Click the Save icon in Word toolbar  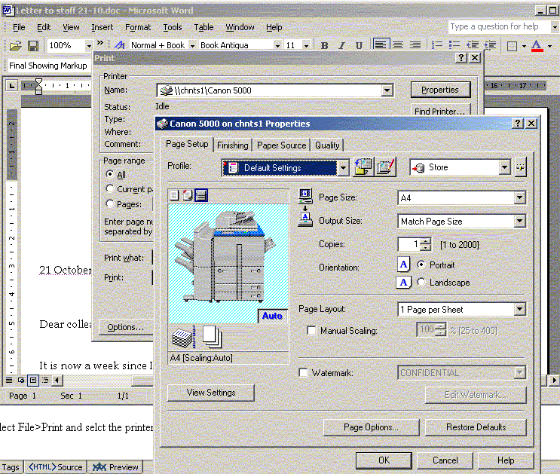pos(35,45)
